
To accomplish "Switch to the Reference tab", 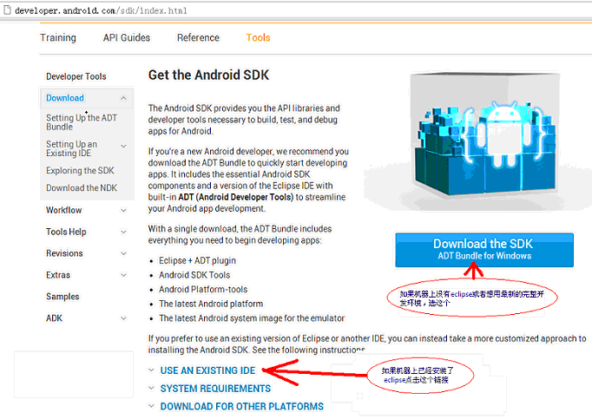I will pos(198,38).
